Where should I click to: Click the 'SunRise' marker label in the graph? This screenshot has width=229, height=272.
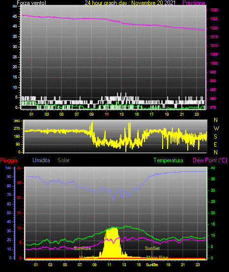click(x=82, y=248)
